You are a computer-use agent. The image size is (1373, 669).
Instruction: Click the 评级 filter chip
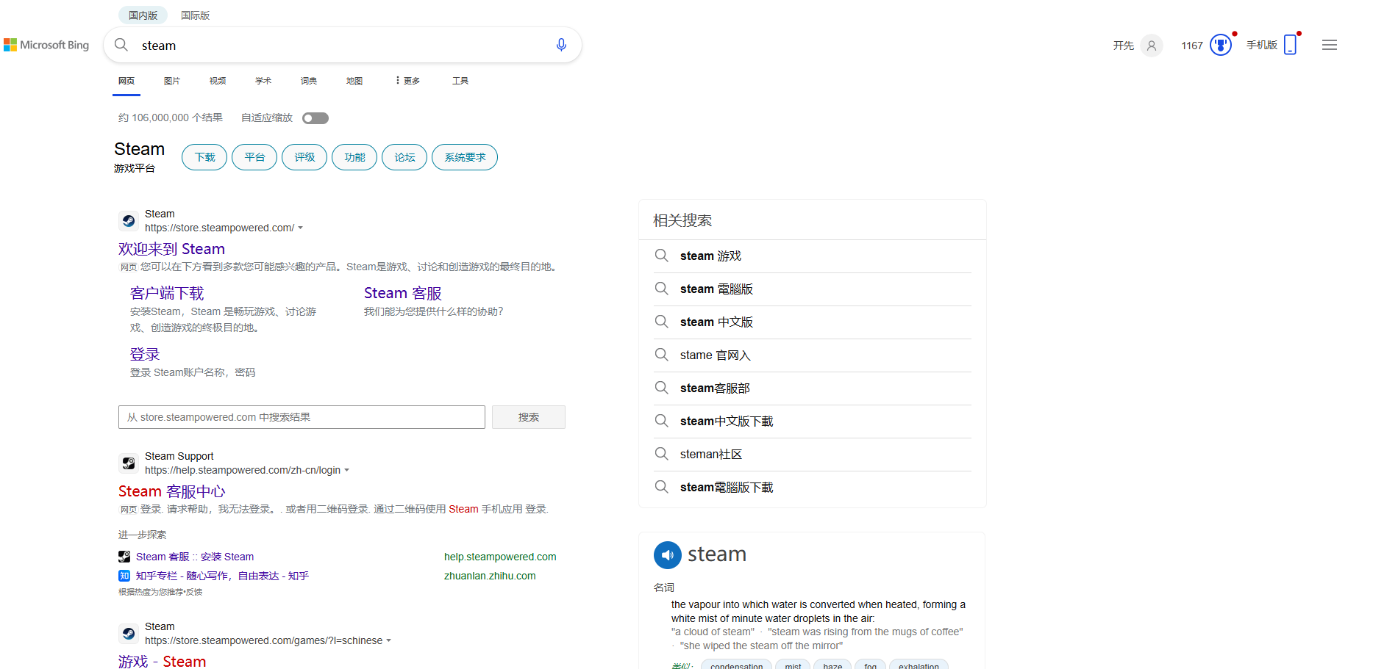coord(304,157)
